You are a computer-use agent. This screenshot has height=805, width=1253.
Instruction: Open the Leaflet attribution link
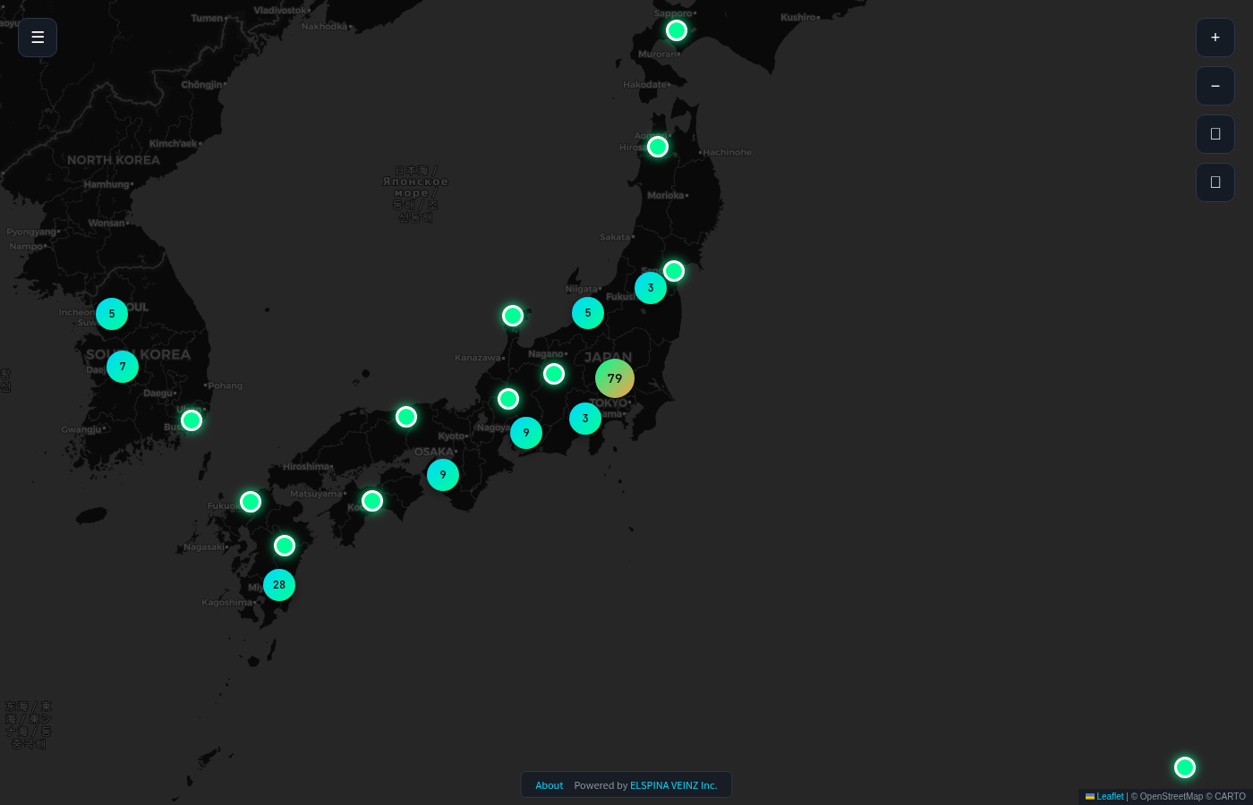coord(1110,796)
